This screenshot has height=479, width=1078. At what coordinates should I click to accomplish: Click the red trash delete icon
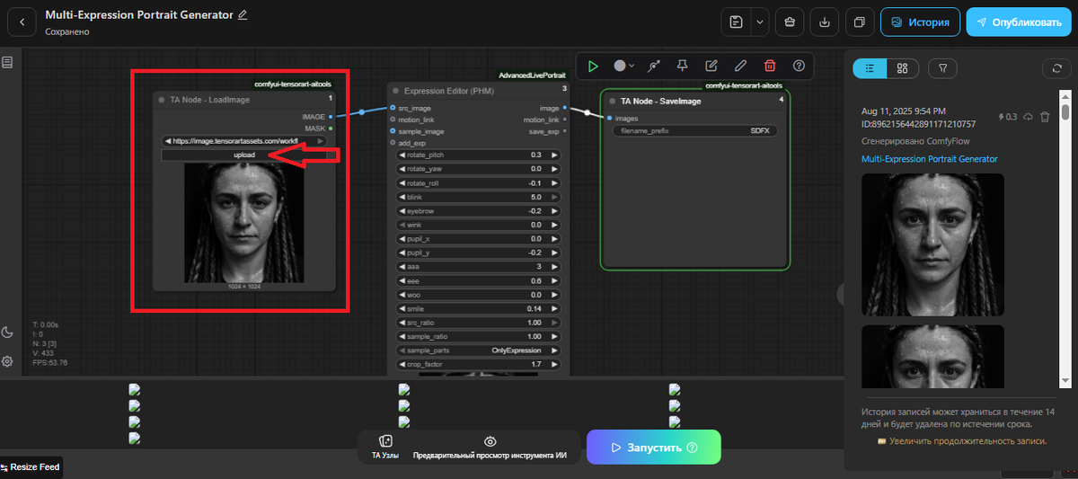pos(770,66)
